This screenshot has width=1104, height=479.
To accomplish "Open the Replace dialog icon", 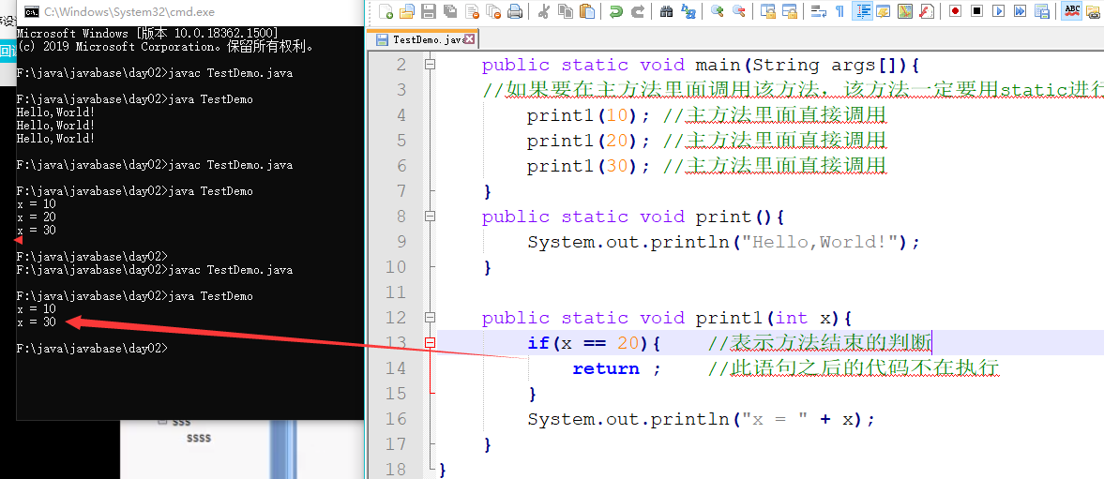I will (x=688, y=11).
